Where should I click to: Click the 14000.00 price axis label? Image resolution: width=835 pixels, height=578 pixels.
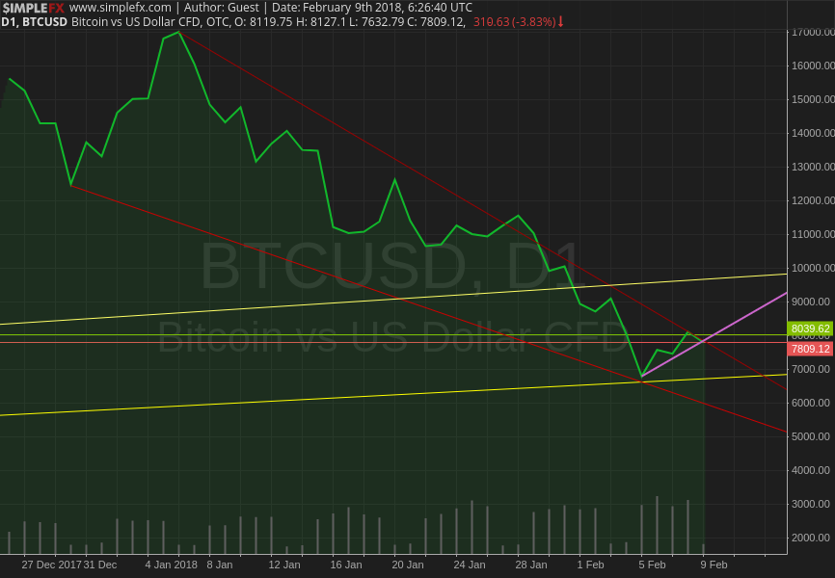(x=813, y=133)
